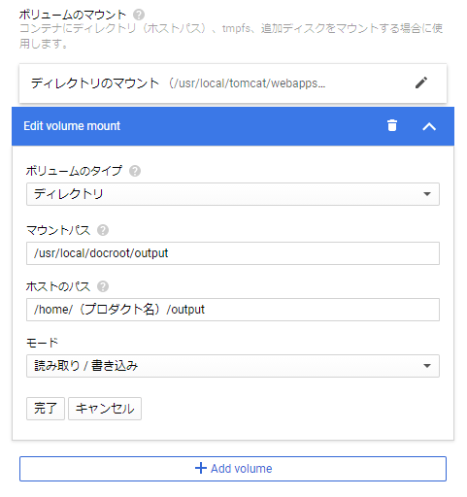Click the ボリュームのマウント section title
467x497 pixels.
73,15
